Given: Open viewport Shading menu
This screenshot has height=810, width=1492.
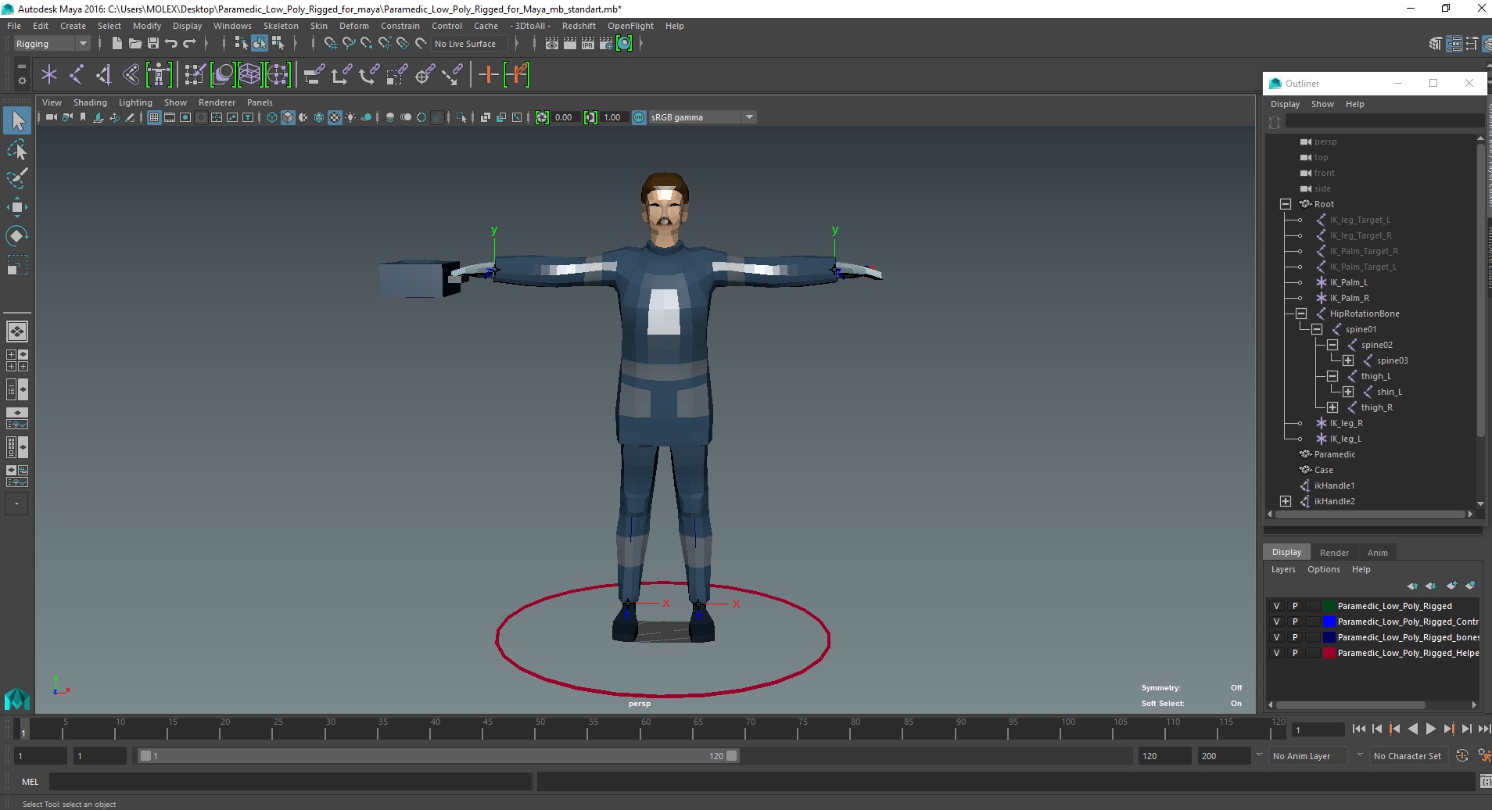Looking at the screenshot, I should 90,102.
